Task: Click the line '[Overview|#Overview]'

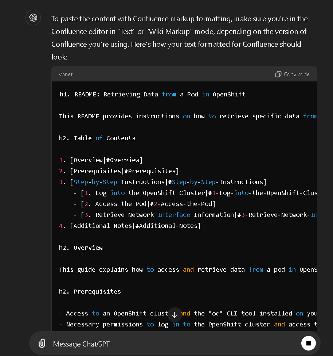Action: point(101,160)
